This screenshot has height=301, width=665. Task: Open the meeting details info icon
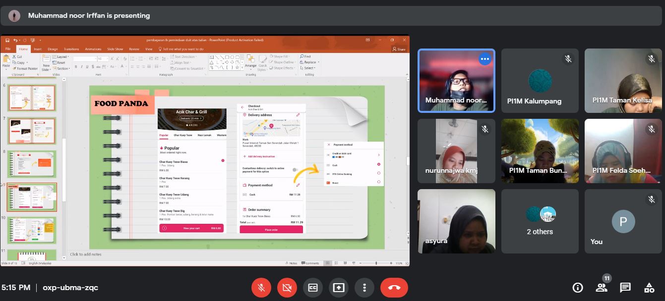pos(578,288)
